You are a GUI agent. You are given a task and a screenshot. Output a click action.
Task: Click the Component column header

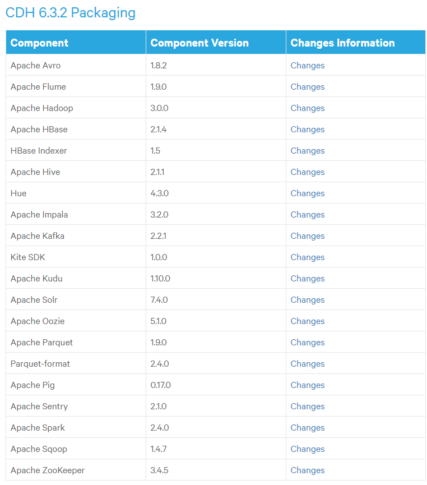point(76,43)
